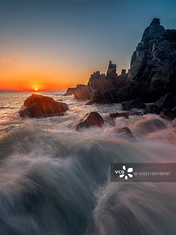This screenshot has height=235, width=176.
Task: Click the rushing white wave in the foreground
Action: [73, 164]
